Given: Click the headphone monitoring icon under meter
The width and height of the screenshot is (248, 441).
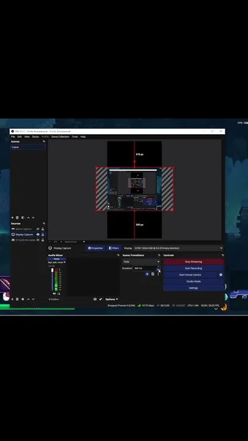Looking at the screenshot, I should [x=59, y=293].
